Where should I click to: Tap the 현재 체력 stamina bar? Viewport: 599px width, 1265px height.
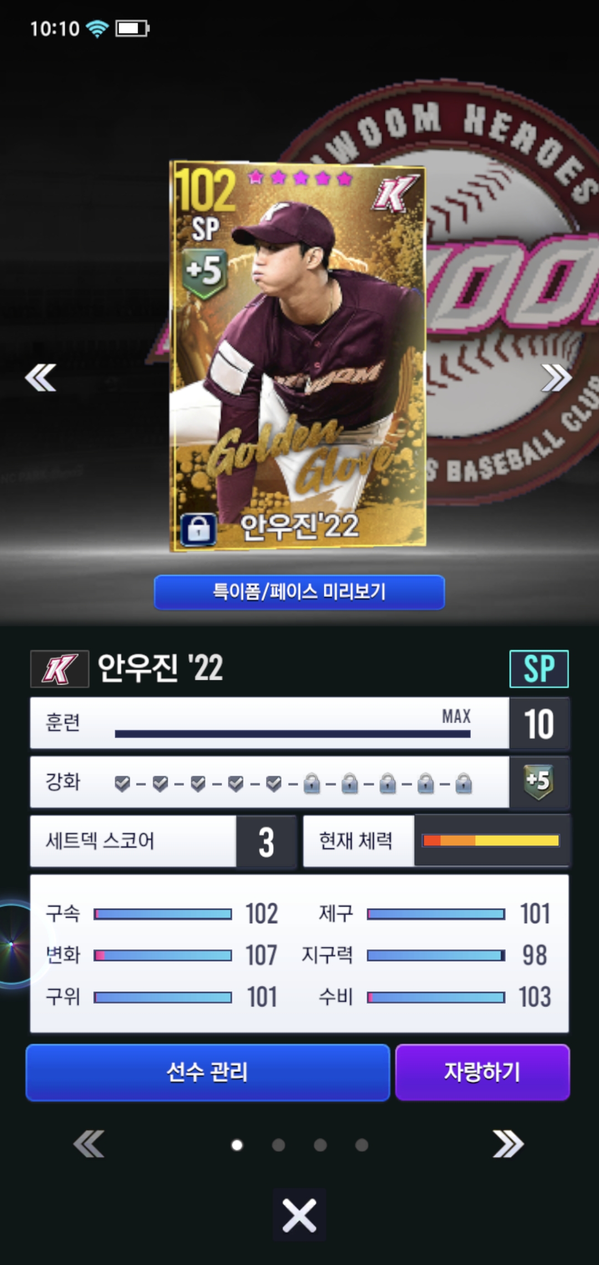pyautogui.click(x=491, y=841)
